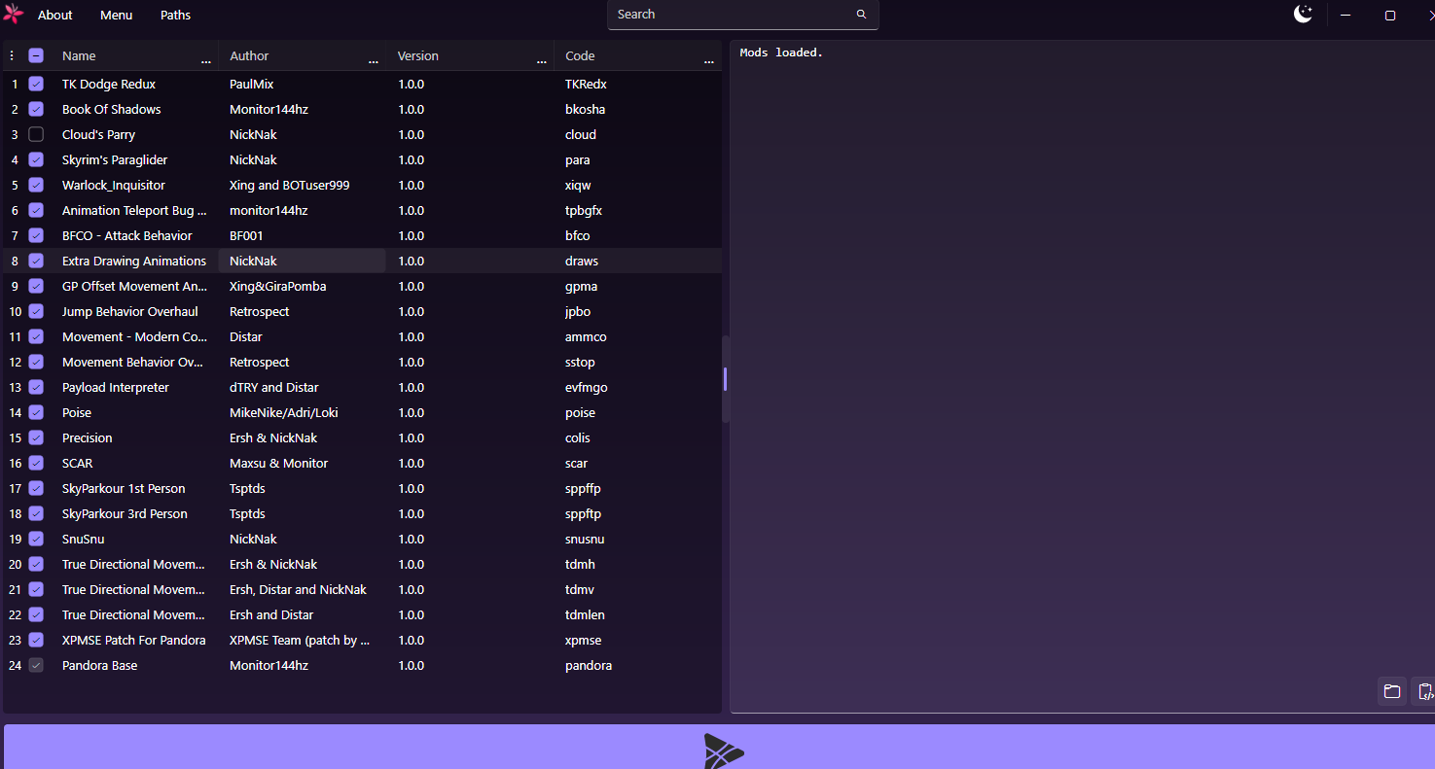This screenshot has height=769, width=1435.
Task: Select GP Offset Movement row name
Action: [x=134, y=286]
